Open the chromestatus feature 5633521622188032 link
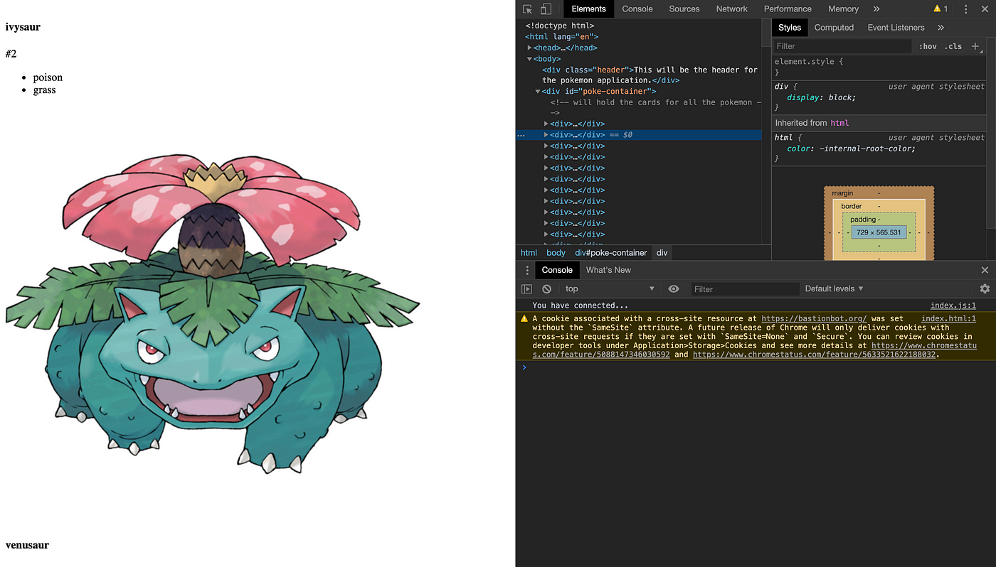 815,355
